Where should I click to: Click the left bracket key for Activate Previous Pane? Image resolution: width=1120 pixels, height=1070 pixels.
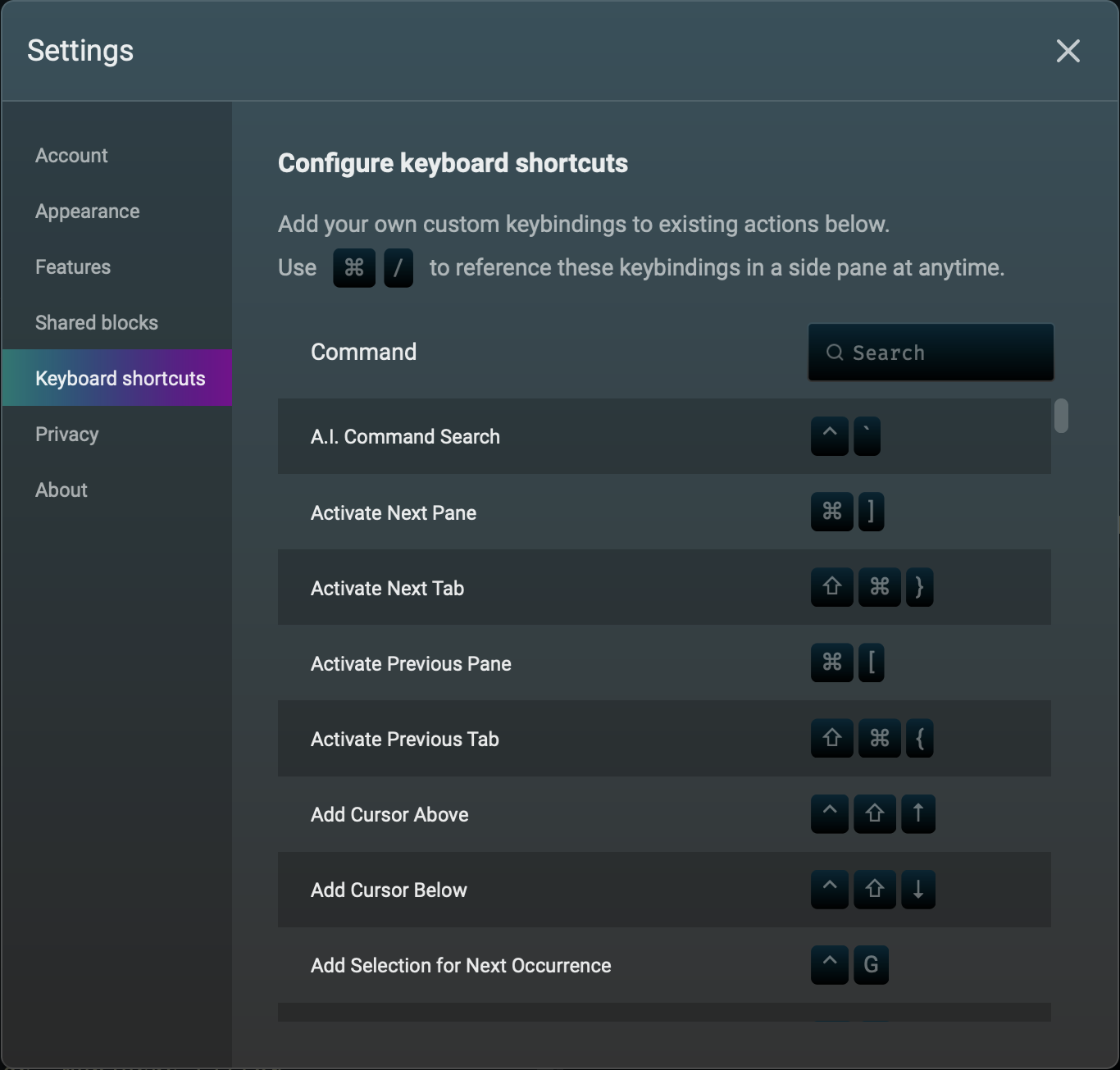(x=871, y=662)
